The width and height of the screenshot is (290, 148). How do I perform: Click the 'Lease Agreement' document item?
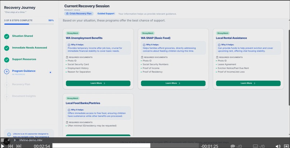[227, 65]
